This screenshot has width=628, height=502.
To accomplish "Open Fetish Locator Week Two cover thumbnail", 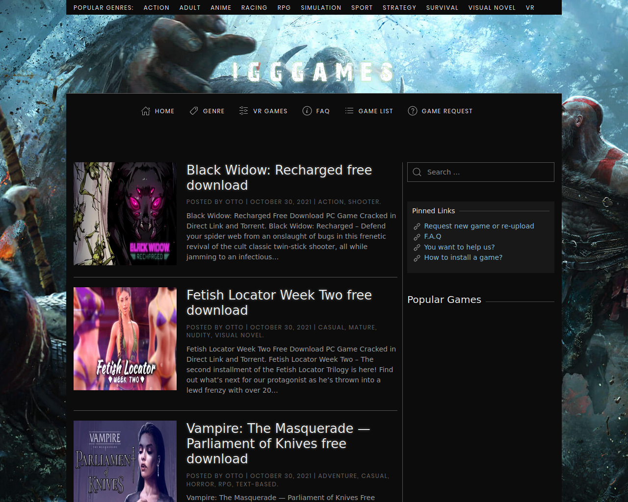I will click(x=125, y=339).
